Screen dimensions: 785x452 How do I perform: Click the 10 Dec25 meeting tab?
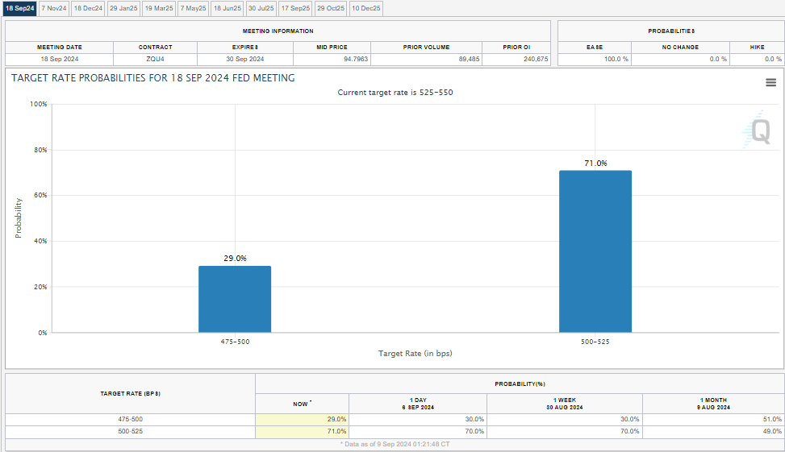365,8
